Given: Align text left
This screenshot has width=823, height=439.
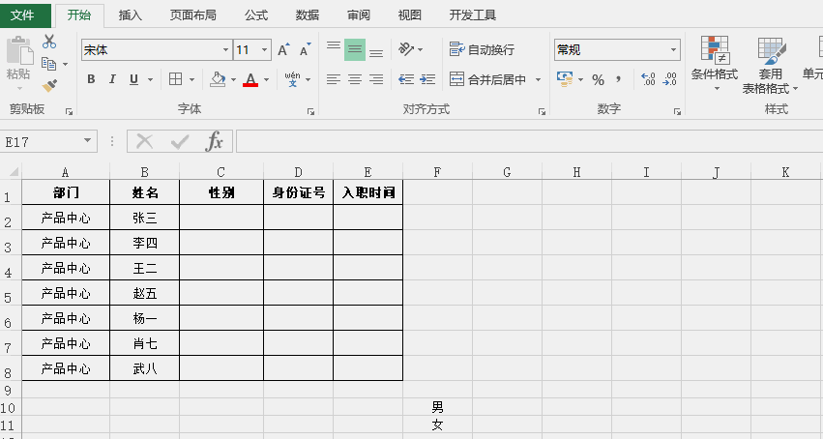Looking at the screenshot, I should click(334, 79).
